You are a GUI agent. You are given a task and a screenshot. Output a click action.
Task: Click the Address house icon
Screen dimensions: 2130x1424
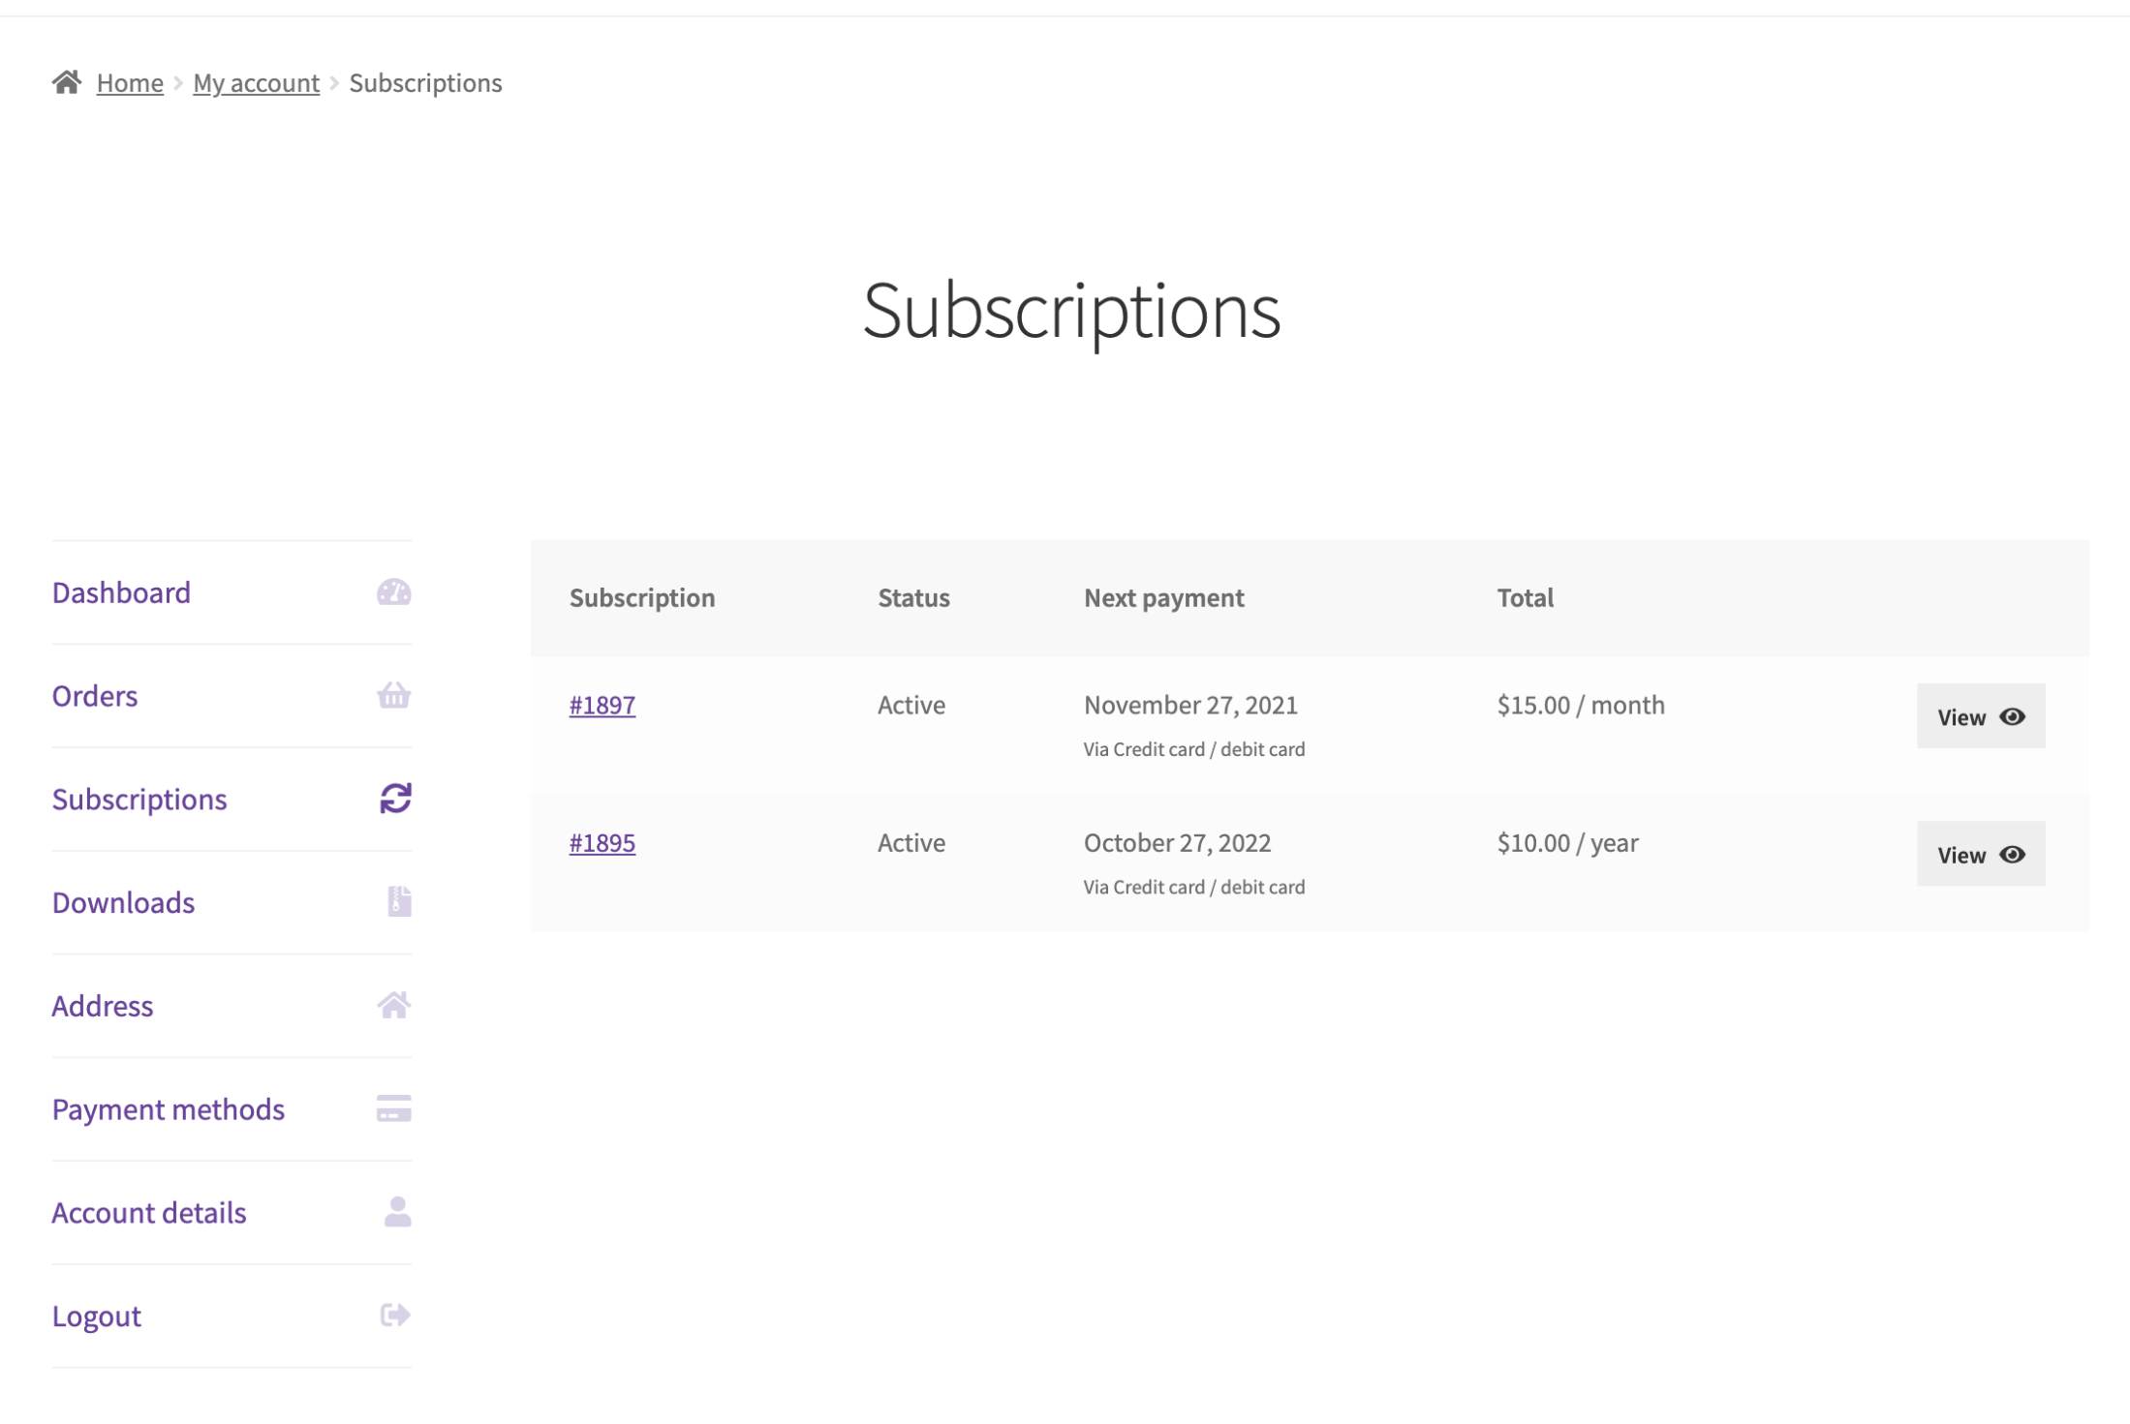pos(394,1005)
